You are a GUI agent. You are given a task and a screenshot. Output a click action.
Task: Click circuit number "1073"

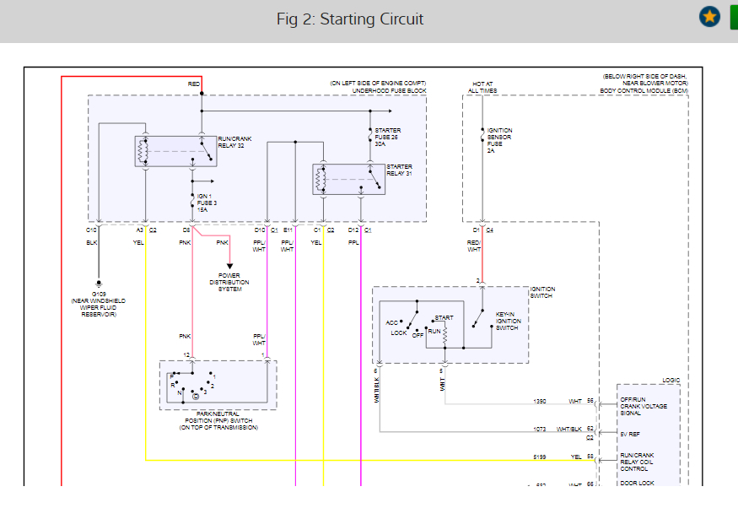tap(540, 429)
